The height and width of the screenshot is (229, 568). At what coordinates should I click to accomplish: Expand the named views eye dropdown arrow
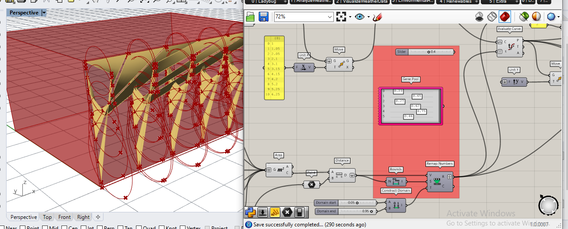(x=368, y=17)
